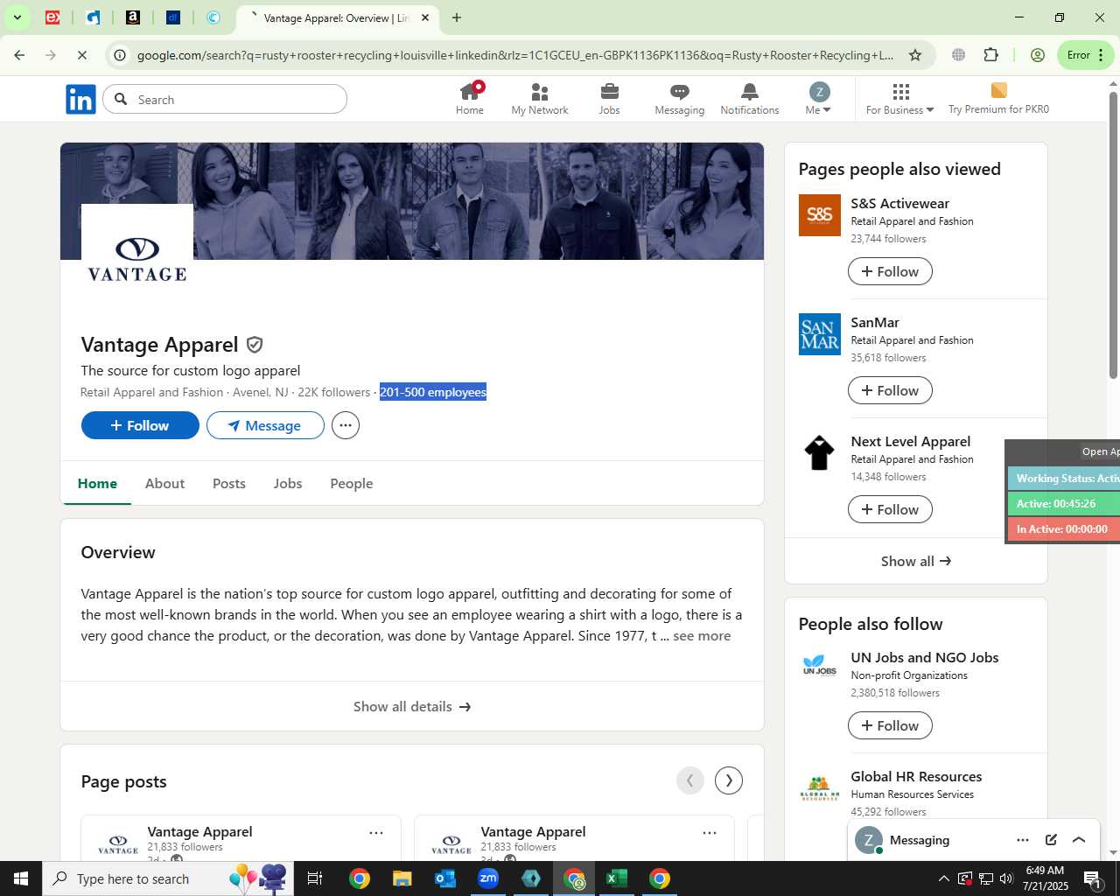Image resolution: width=1120 pixels, height=896 pixels.
Task: Message Vantage Apparel
Action: [265, 425]
